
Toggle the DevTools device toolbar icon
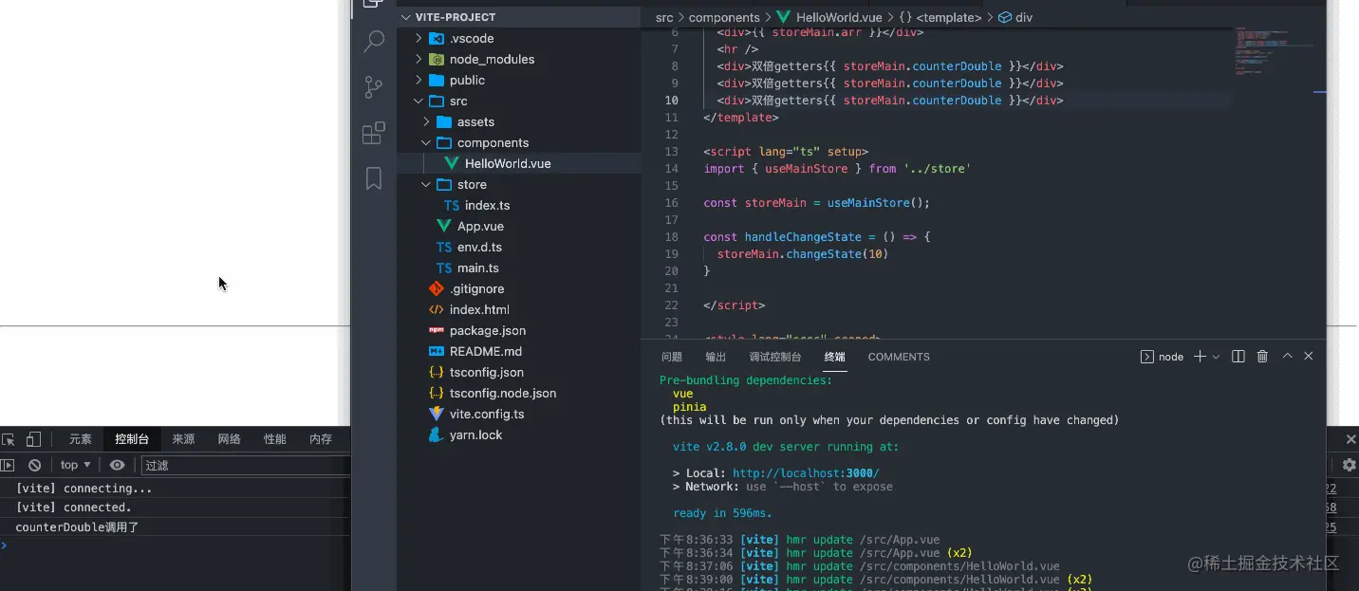tap(33, 439)
